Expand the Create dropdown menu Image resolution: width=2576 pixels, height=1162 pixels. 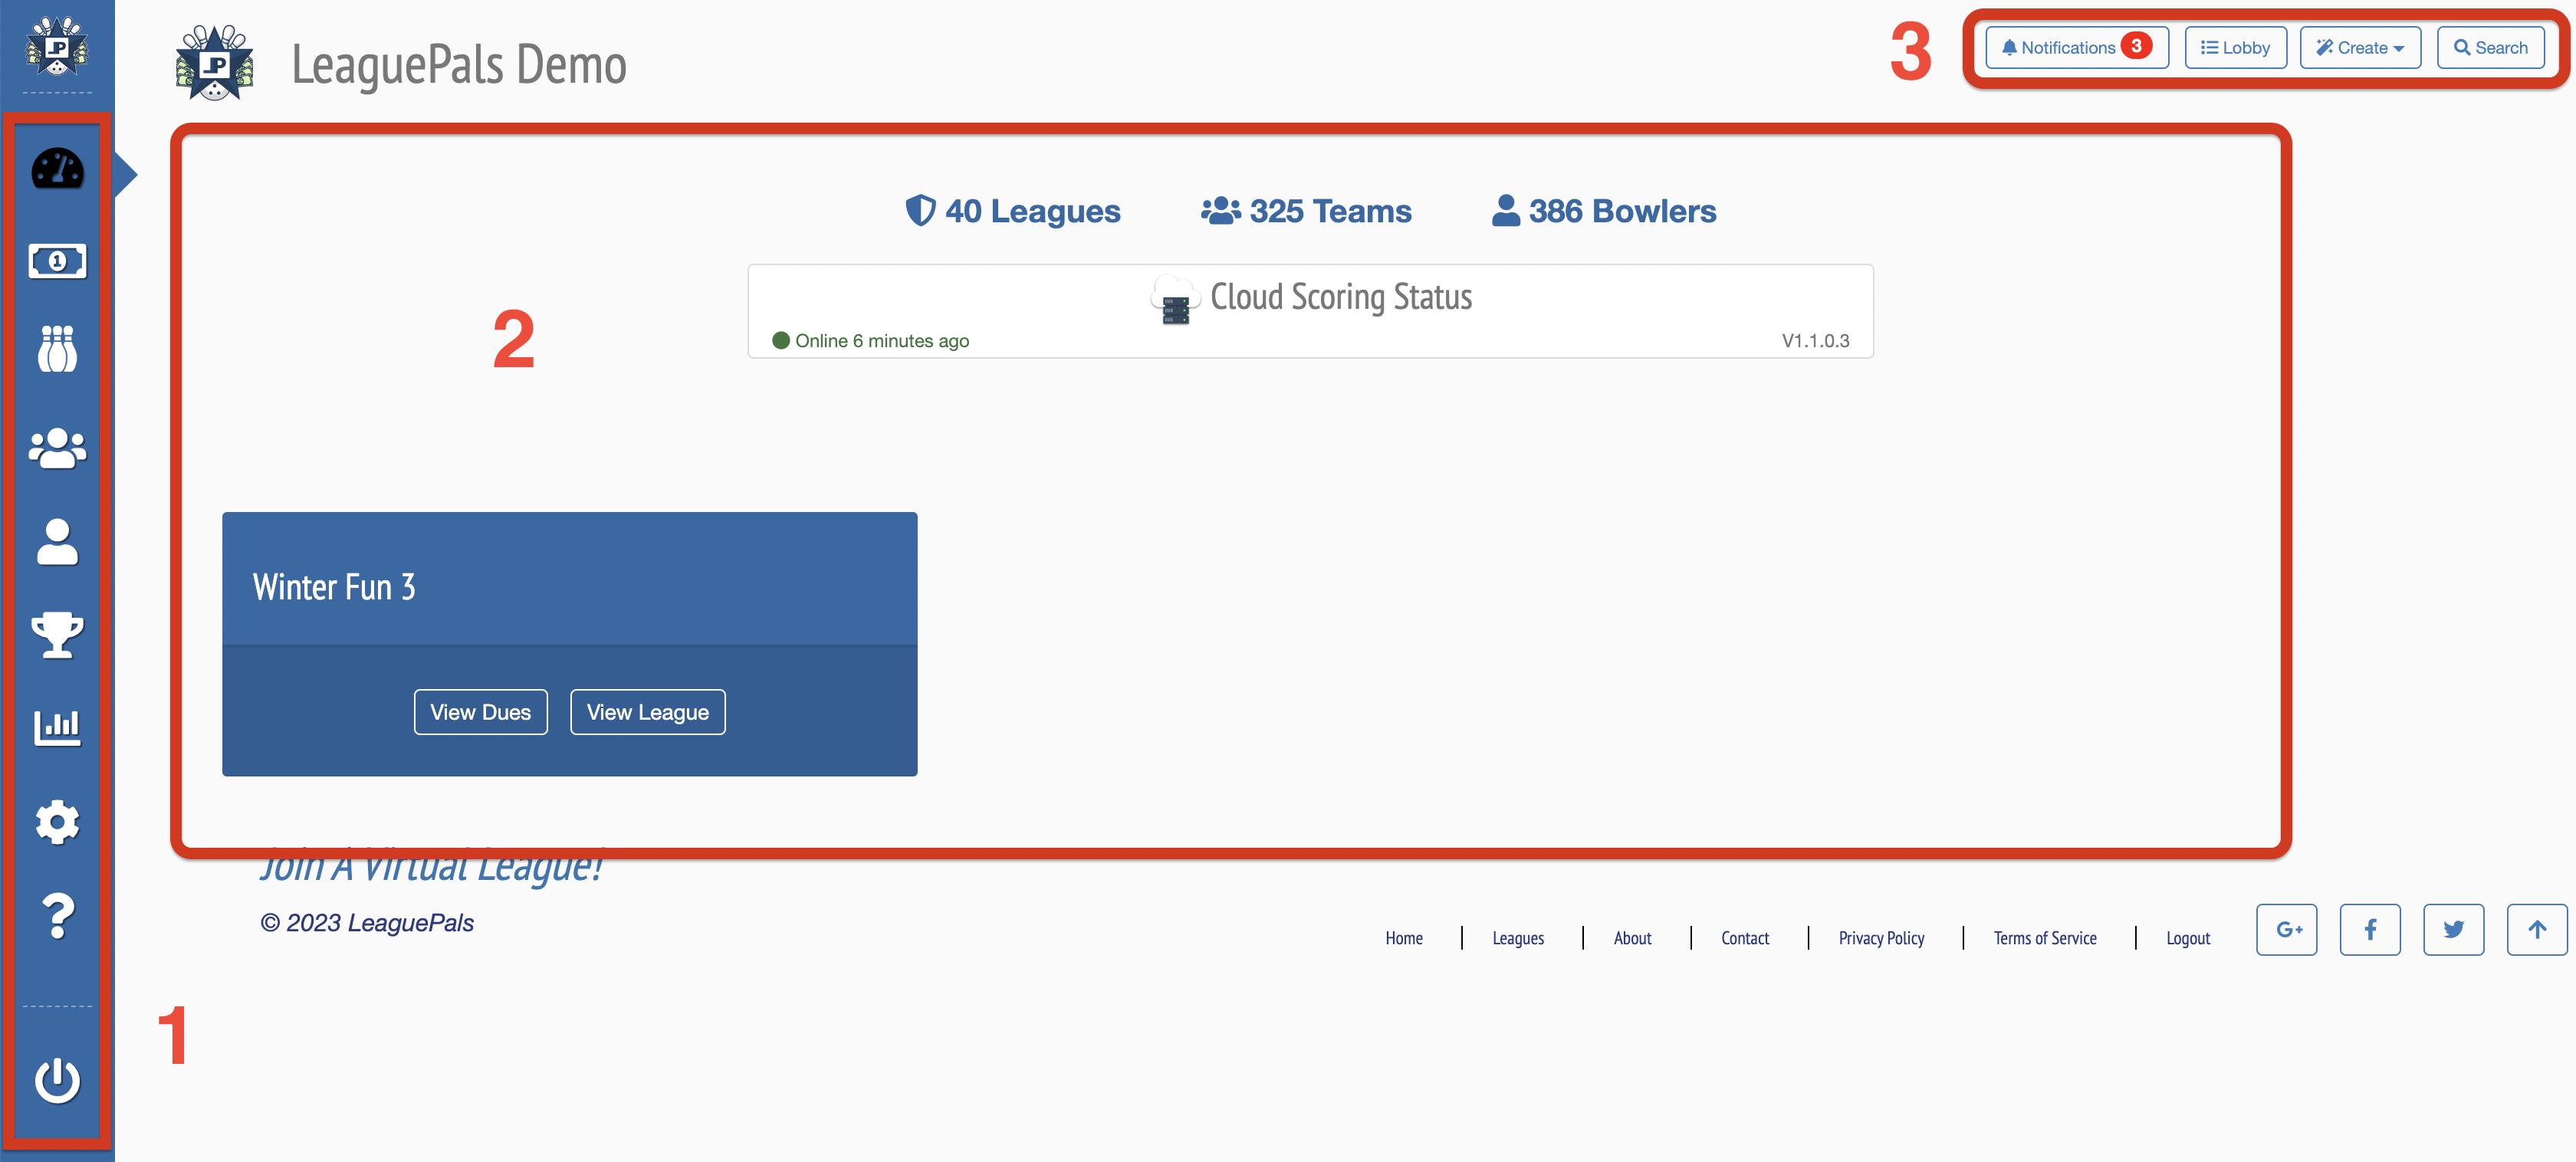tap(2360, 48)
